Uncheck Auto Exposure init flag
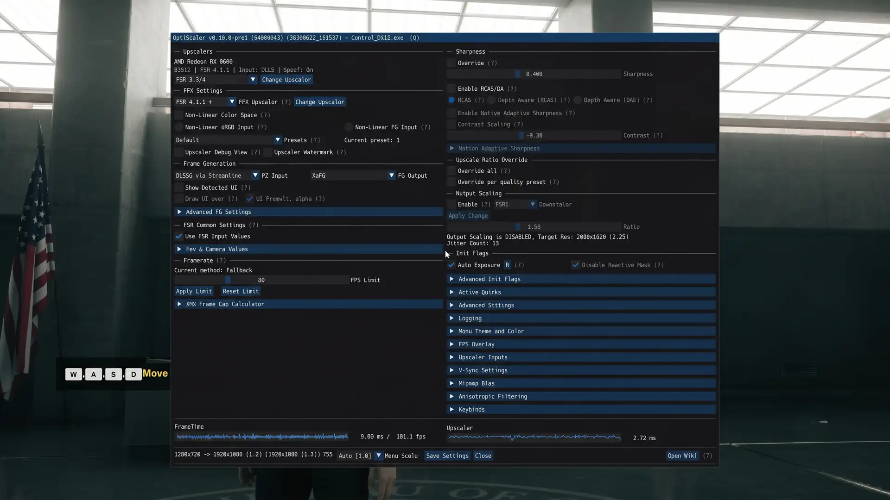890x500 pixels. pyautogui.click(x=451, y=265)
